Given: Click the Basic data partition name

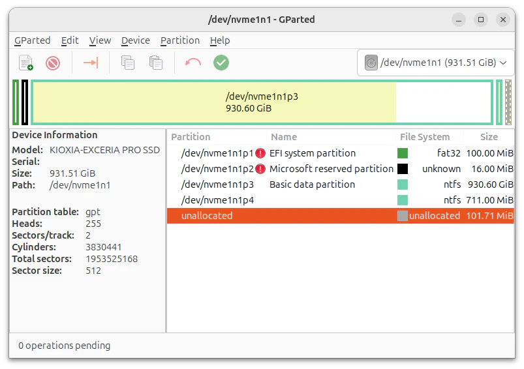Looking at the screenshot, I should tap(312, 184).
